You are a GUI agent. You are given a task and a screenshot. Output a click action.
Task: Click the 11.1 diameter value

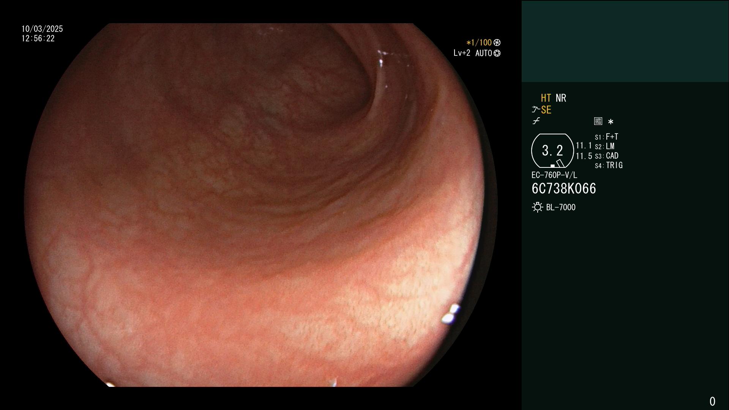coord(584,146)
